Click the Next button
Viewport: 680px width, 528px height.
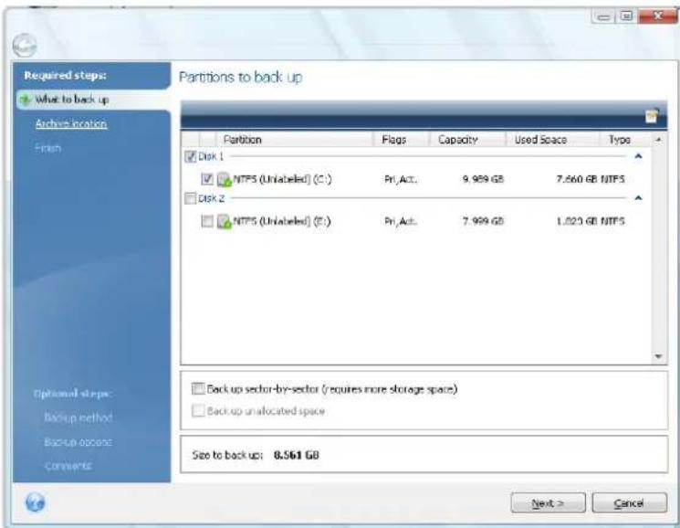point(549,502)
